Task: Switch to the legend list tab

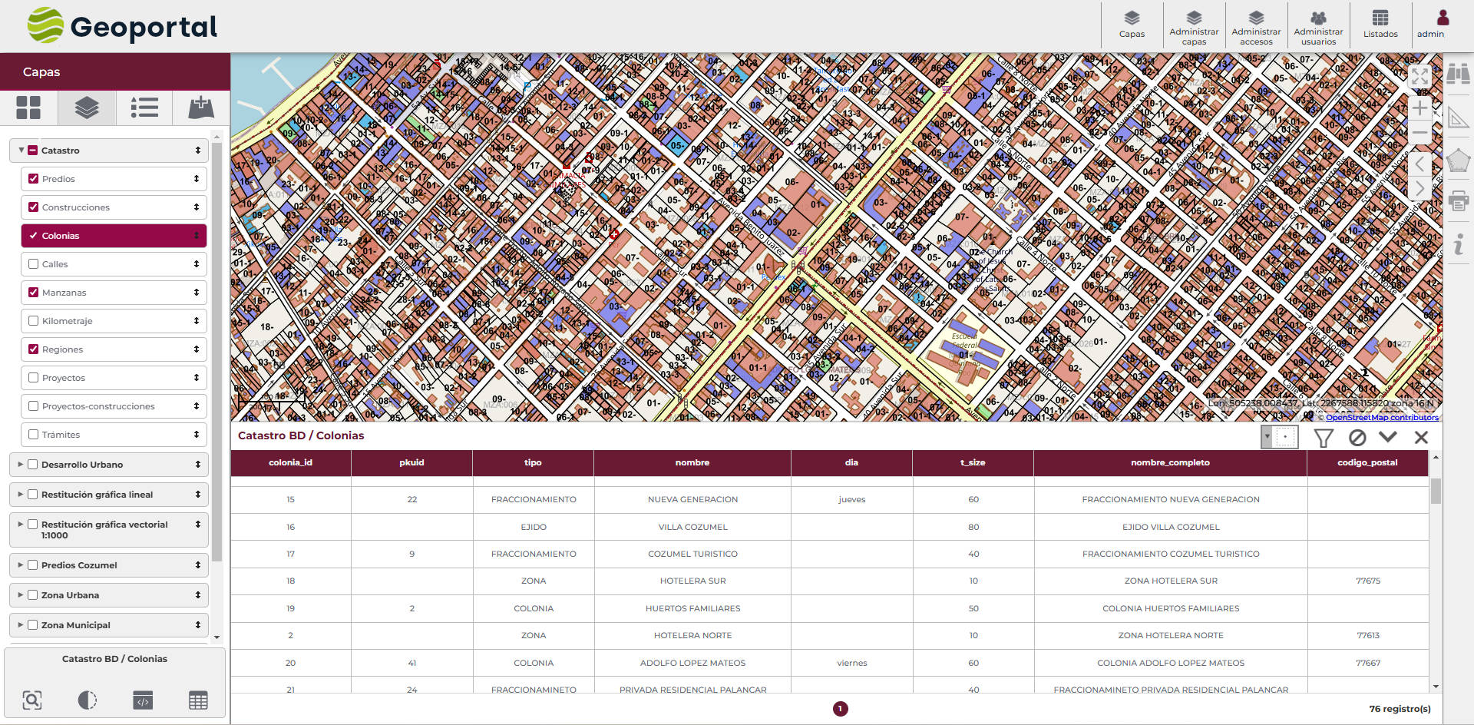Action: [144, 108]
